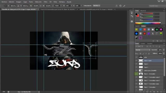Adjust the blue B channel slider
Viewport: 166px width, 93px height.
[x=147, y=20]
